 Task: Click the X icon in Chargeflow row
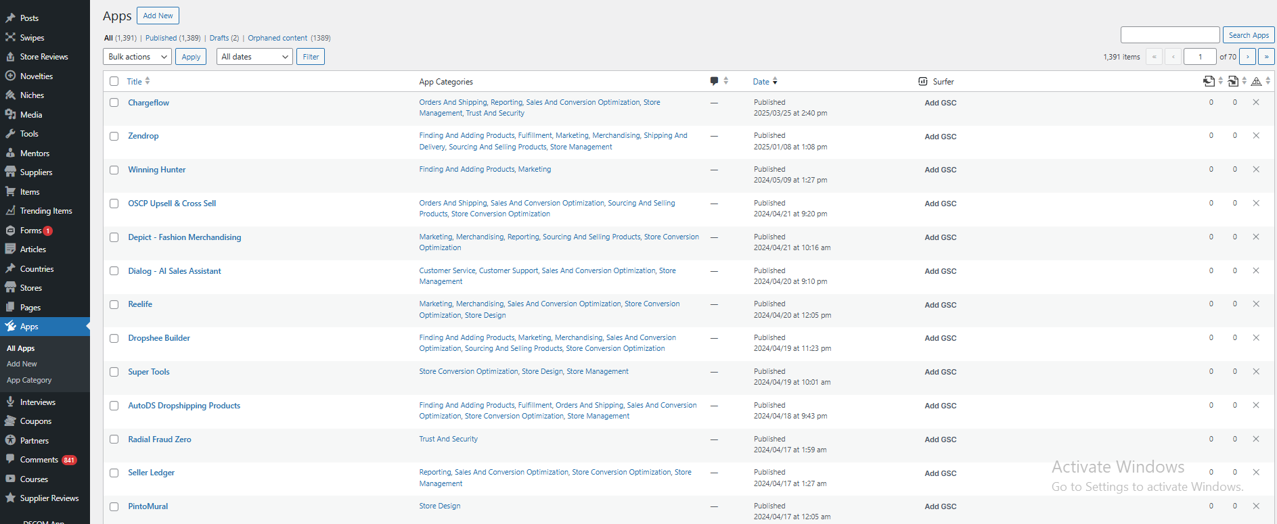click(1256, 102)
